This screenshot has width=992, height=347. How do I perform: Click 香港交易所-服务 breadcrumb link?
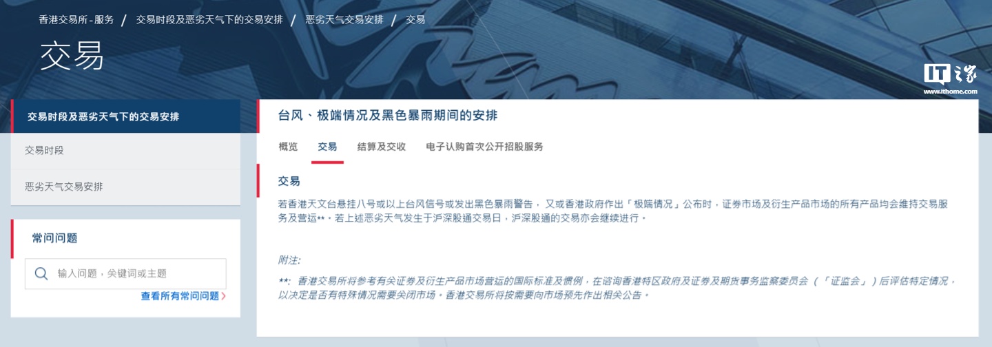(76, 19)
